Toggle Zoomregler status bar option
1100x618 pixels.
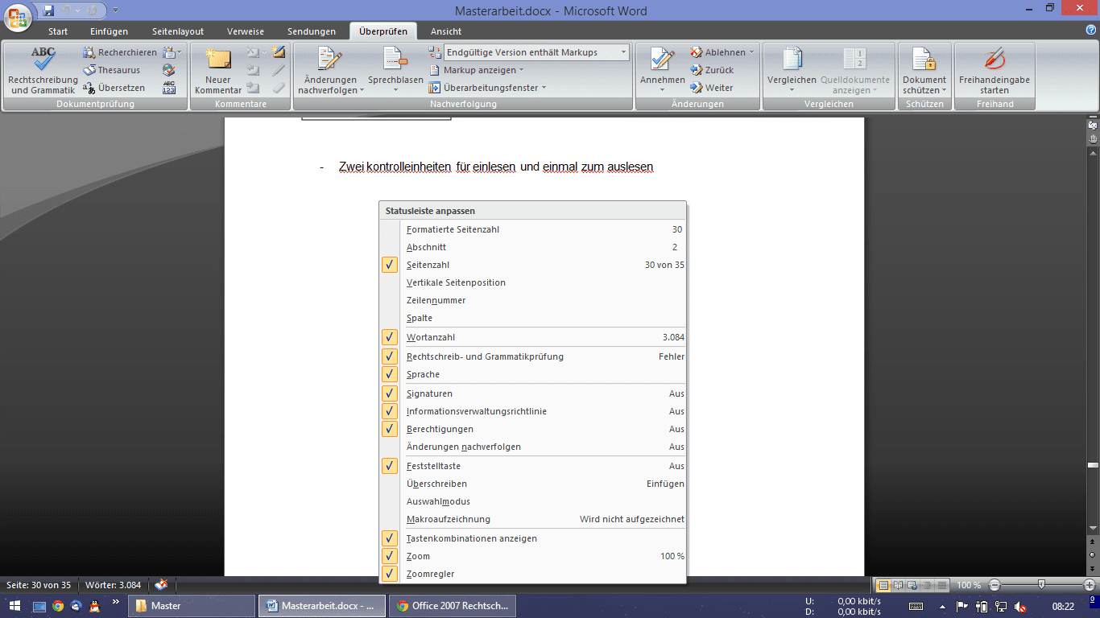tap(533, 574)
